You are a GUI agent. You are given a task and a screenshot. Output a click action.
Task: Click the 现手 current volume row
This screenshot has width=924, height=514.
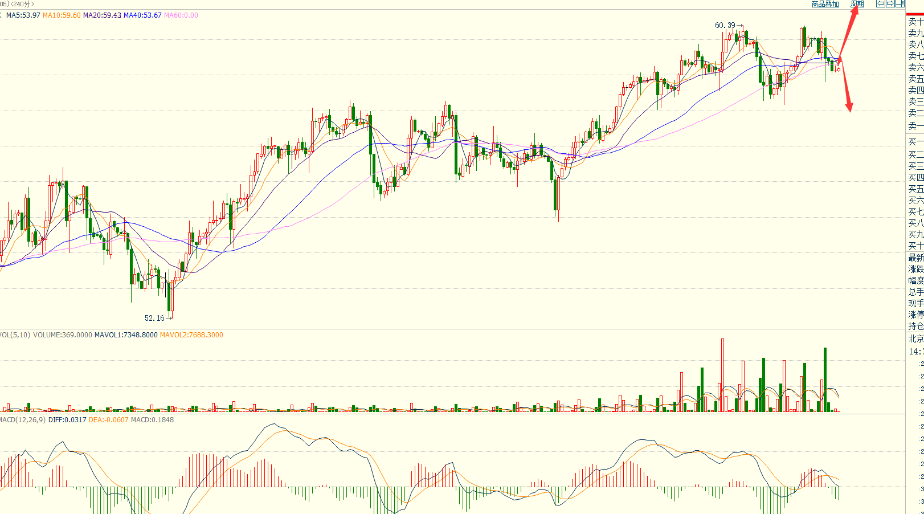coord(915,304)
